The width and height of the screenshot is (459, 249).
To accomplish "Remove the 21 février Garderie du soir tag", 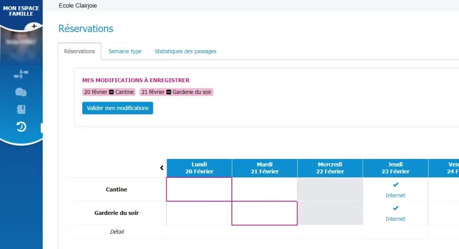I will click(x=169, y=92).
